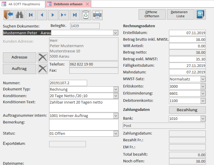This screenshot has width=214, height=165.
Task: Close the Debitoren erfassen tab
Action: [87, 4]
